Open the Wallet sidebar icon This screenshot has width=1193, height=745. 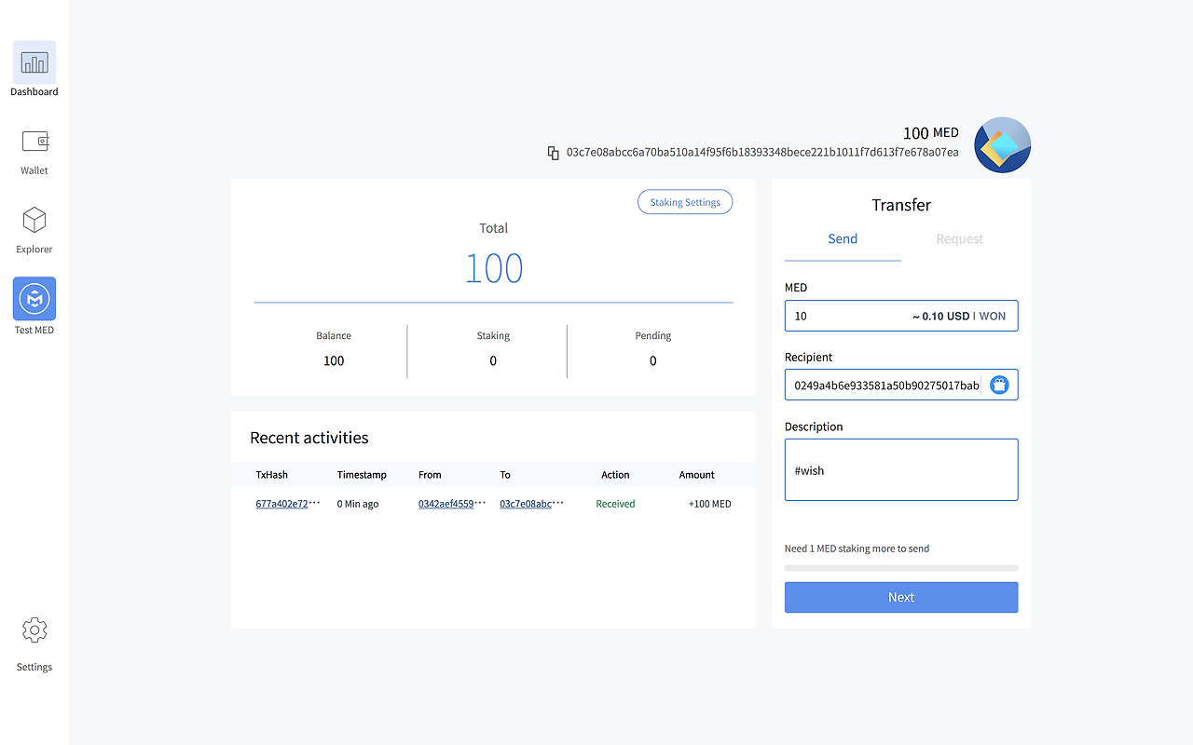pos(34,142)
